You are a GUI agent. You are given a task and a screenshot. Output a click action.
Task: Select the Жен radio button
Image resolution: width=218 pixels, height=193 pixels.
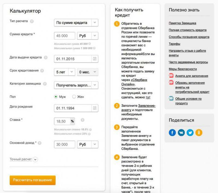pyautogui.click(x=74, y=96)
